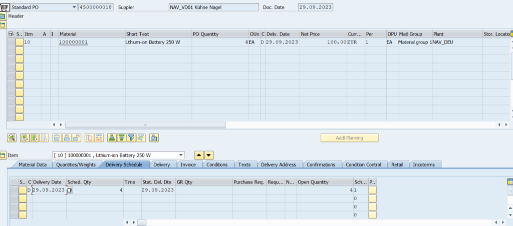This screenshot has height=226, width=513.
Task: Click the delete item trash icon
Action: coord(57,137)
